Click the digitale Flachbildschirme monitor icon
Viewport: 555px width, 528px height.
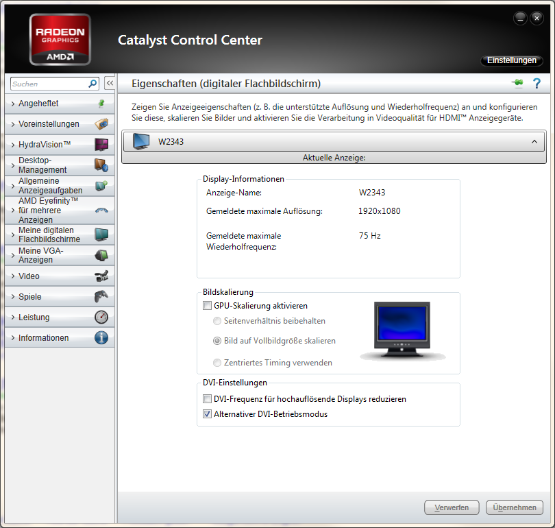click(101, 235)
